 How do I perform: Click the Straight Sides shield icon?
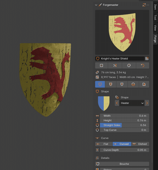(97, 125)
